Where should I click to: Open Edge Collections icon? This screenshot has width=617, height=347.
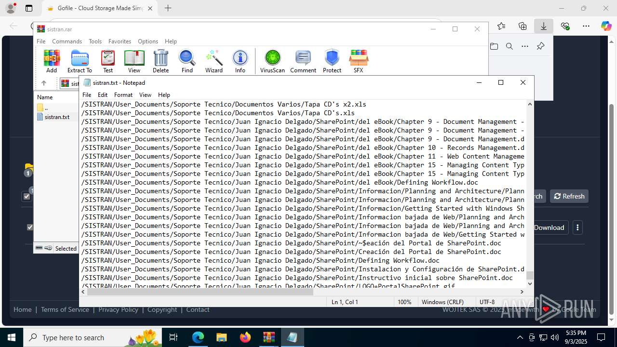(x=523, y=26)
